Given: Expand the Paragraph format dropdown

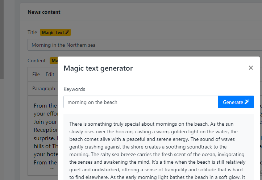Looking at the screenshot, I should click(43, 88).
